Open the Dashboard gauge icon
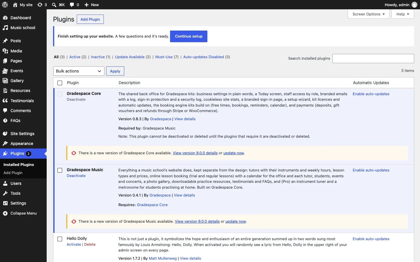Screen dimensions: 420x262 5,18
